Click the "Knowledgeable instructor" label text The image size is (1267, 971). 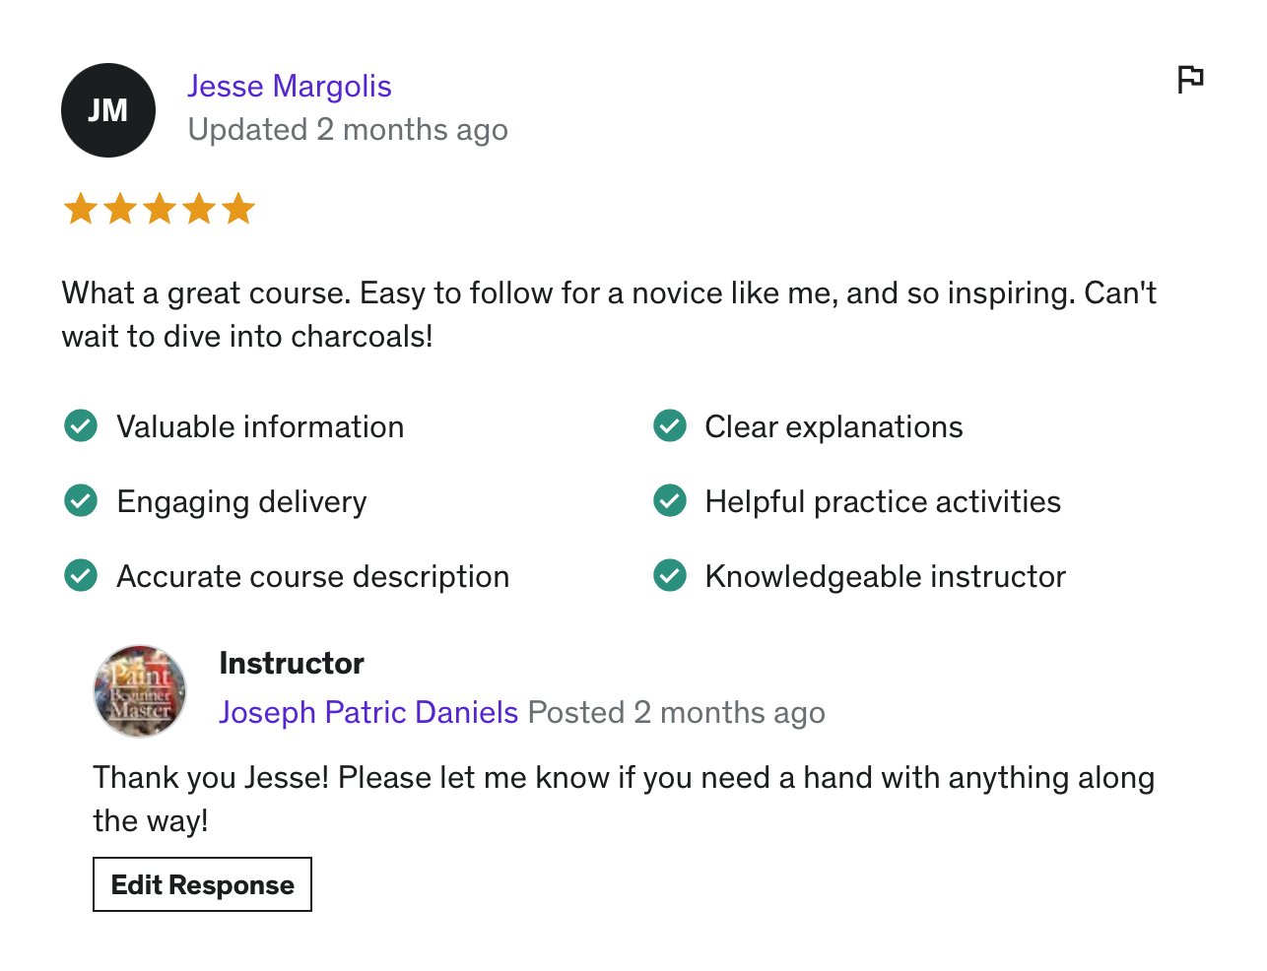(x=885, y=576)
